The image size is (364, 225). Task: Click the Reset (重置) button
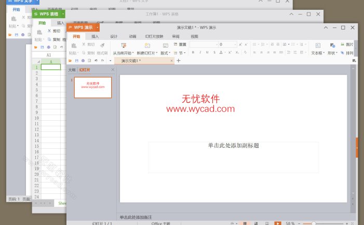(x=180, y=44)
